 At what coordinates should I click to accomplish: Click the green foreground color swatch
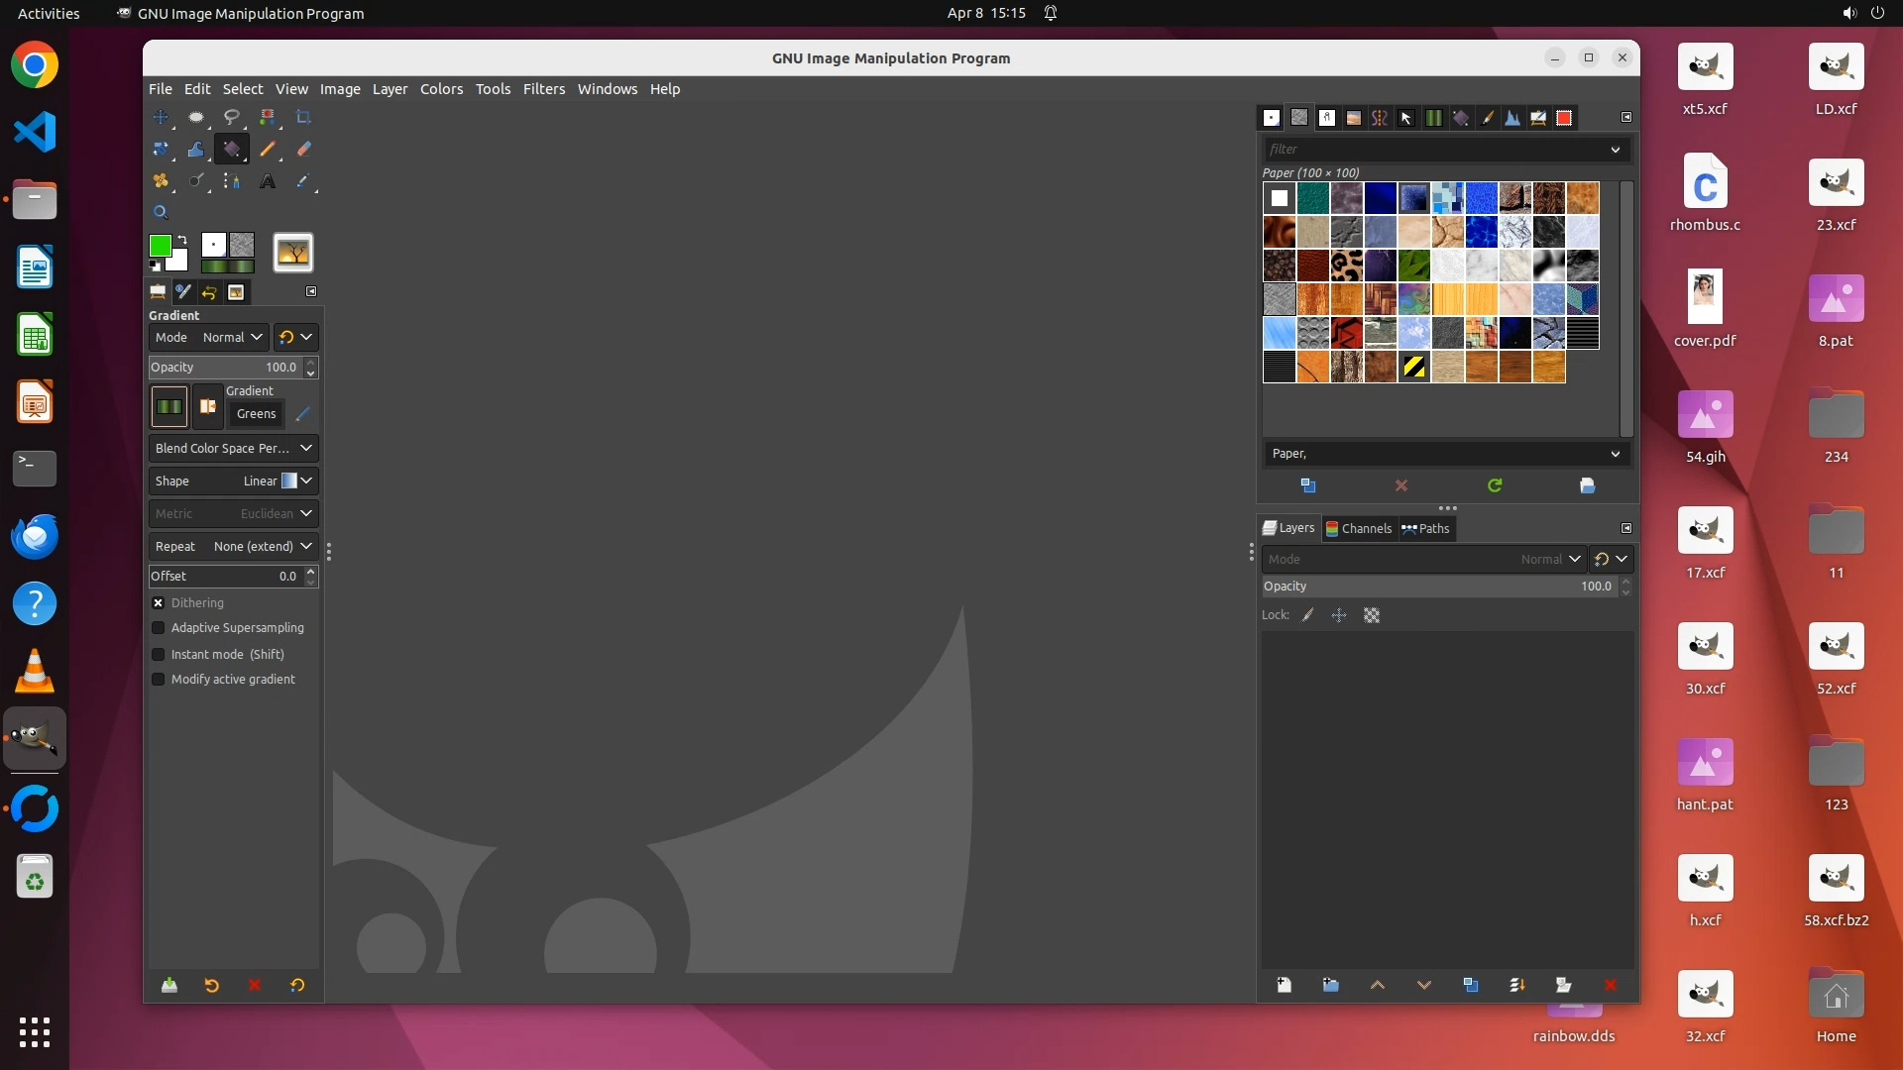click(159, 245)
